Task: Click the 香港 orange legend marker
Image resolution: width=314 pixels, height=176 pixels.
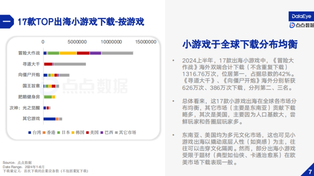Action: point(44,132)
